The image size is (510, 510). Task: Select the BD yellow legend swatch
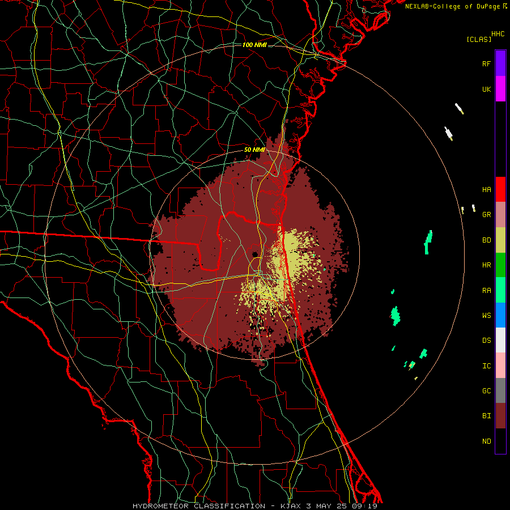pos(500,240)
